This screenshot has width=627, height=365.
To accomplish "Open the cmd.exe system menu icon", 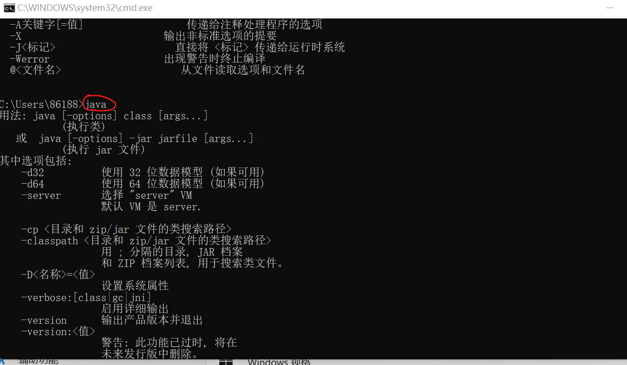I will pos(9,8).
